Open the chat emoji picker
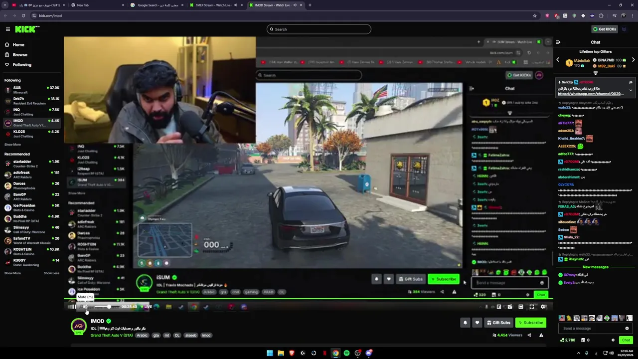The image size is (638, 359). pos(627,329)
